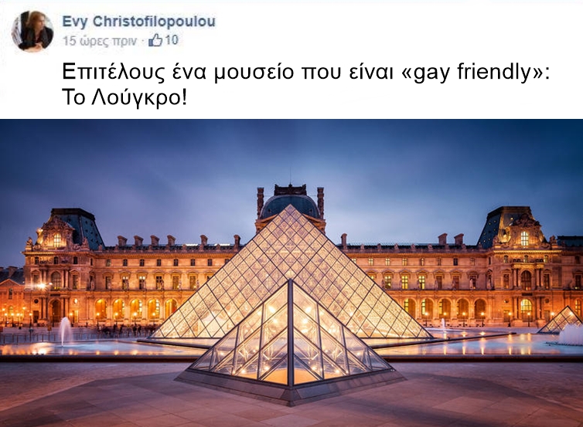Image resolution: width=583 pixels, height=427 pixels.
Task: Click the reflecting pool right of the pyramid
Action: coord(483,344)
